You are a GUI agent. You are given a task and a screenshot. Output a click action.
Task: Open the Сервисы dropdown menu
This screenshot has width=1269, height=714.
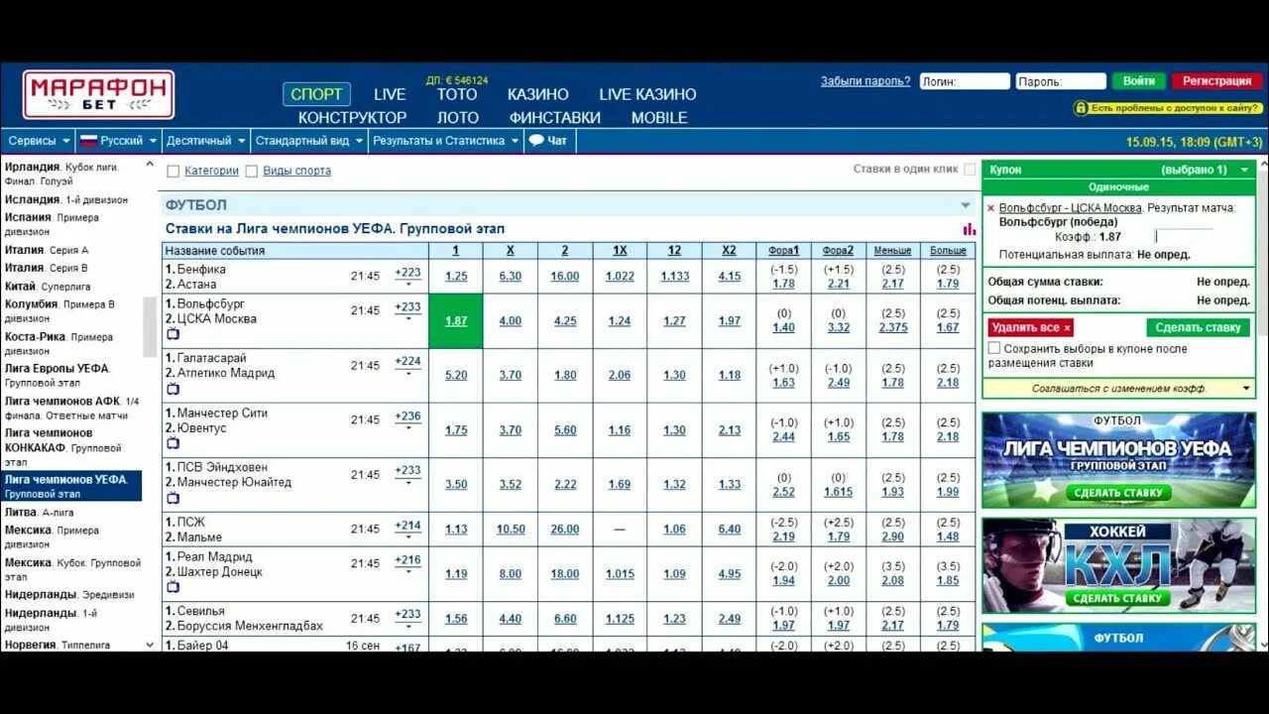tap(39, 141)
